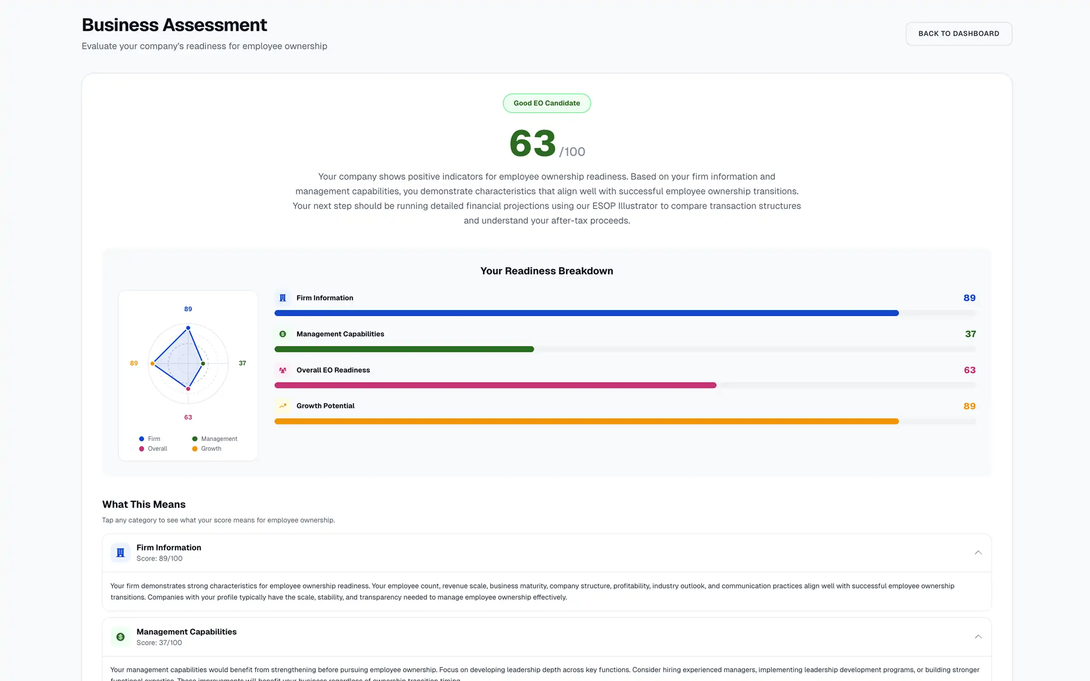Click the Score: 37/100 text
The height and width of the screenshot is (681, 1090).
pyautogui.click(x=159, y=643)
